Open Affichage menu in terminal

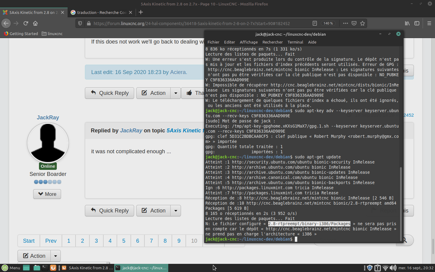[249, 42]
